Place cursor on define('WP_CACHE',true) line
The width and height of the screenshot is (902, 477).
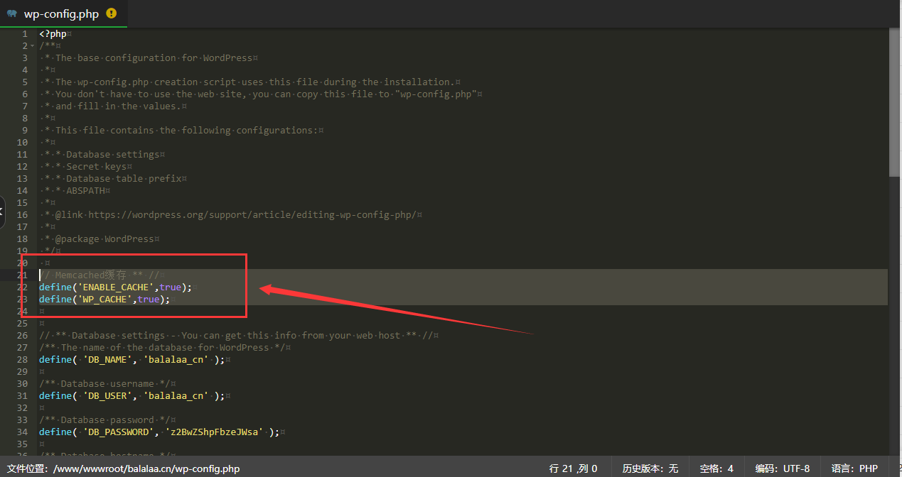(105, 300)
